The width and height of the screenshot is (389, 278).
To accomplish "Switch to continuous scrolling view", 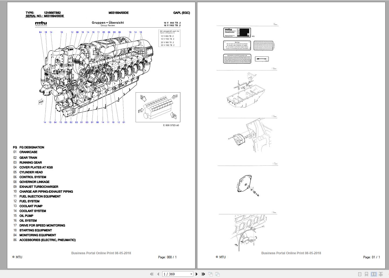I will (367, 274).
